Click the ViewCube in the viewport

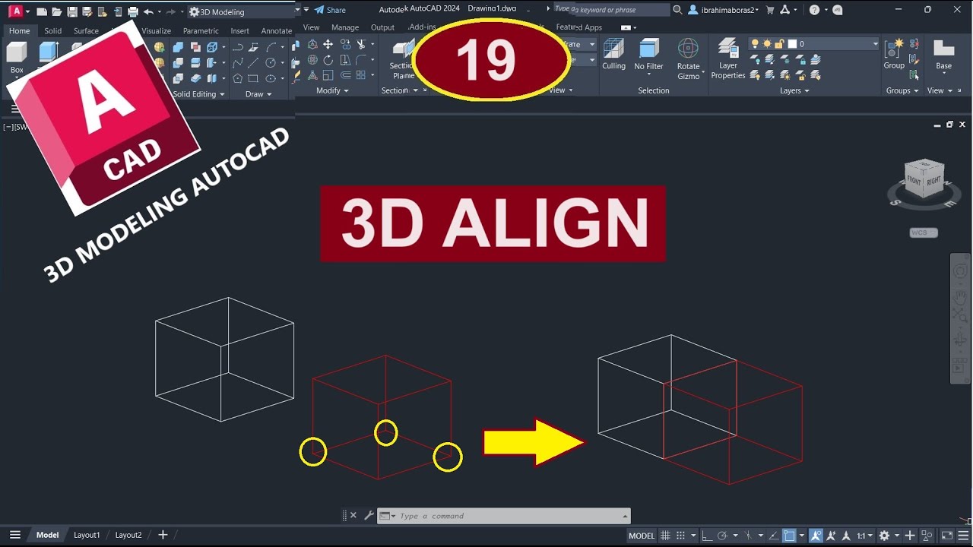pos(924,179)
